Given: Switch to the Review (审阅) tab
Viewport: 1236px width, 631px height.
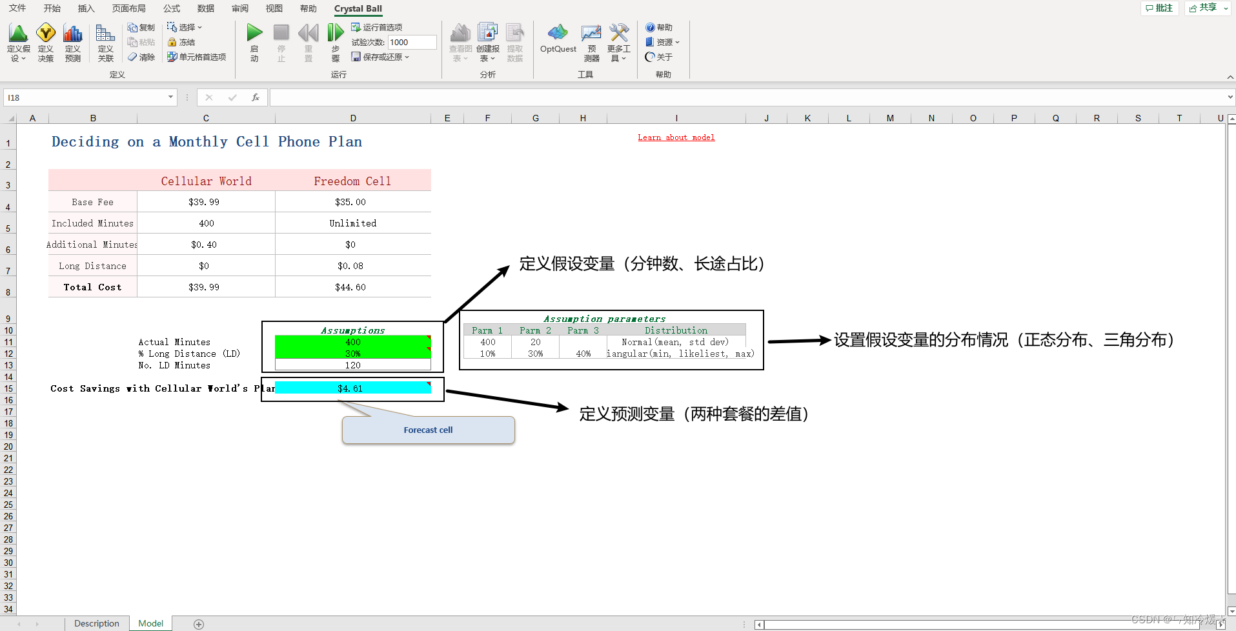Looking at the screenshot, I should (240, 8).
